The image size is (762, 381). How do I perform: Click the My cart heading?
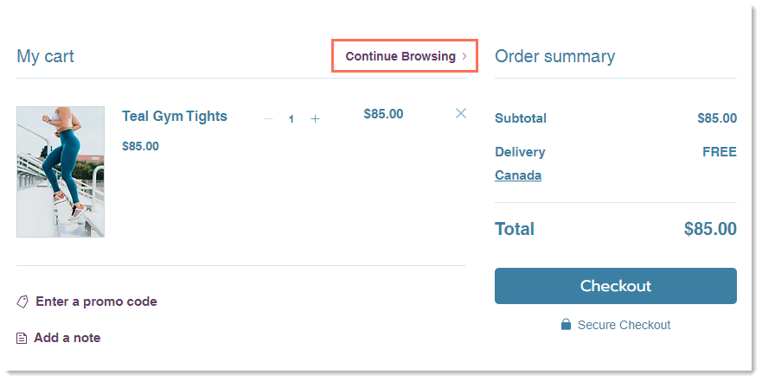coord(46,56)
